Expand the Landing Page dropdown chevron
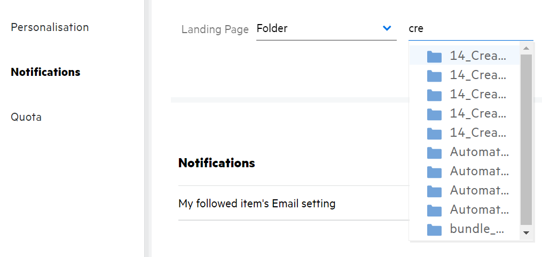Screen dimensions: 542x257 tap(387, 28)
